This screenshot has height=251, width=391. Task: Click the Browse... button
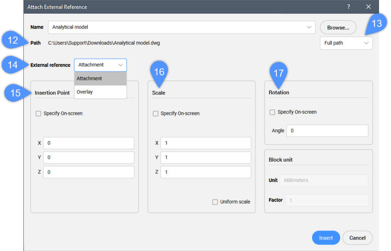point(338,28)
